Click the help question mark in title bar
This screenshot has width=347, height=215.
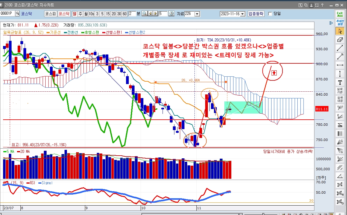(322, 5)
